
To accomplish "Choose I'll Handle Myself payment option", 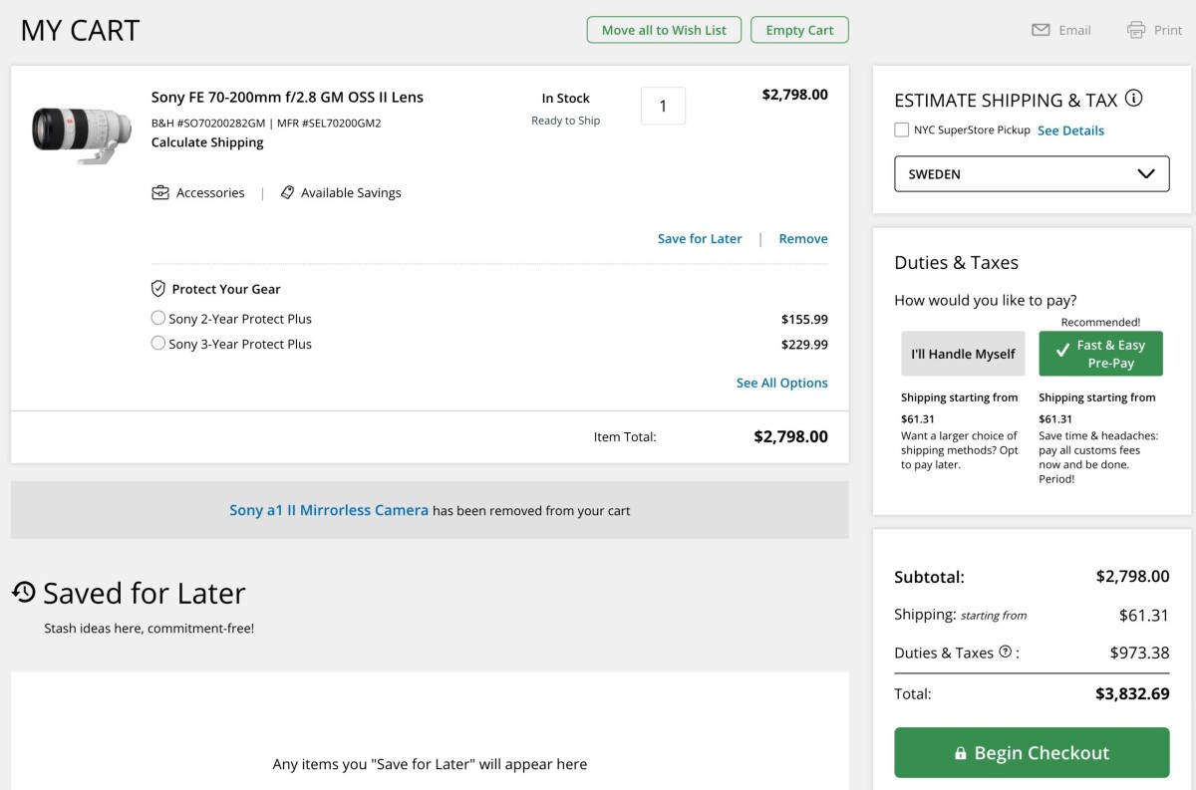I will 963,354.
